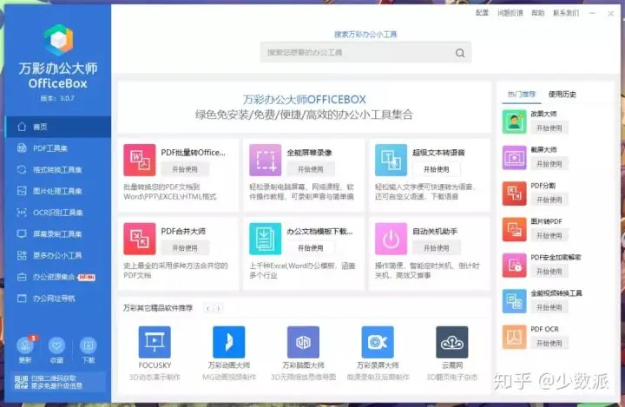Click the OfficeBox logo icon
This screenshot has height=407, width=625.
(x=59, y=39)
